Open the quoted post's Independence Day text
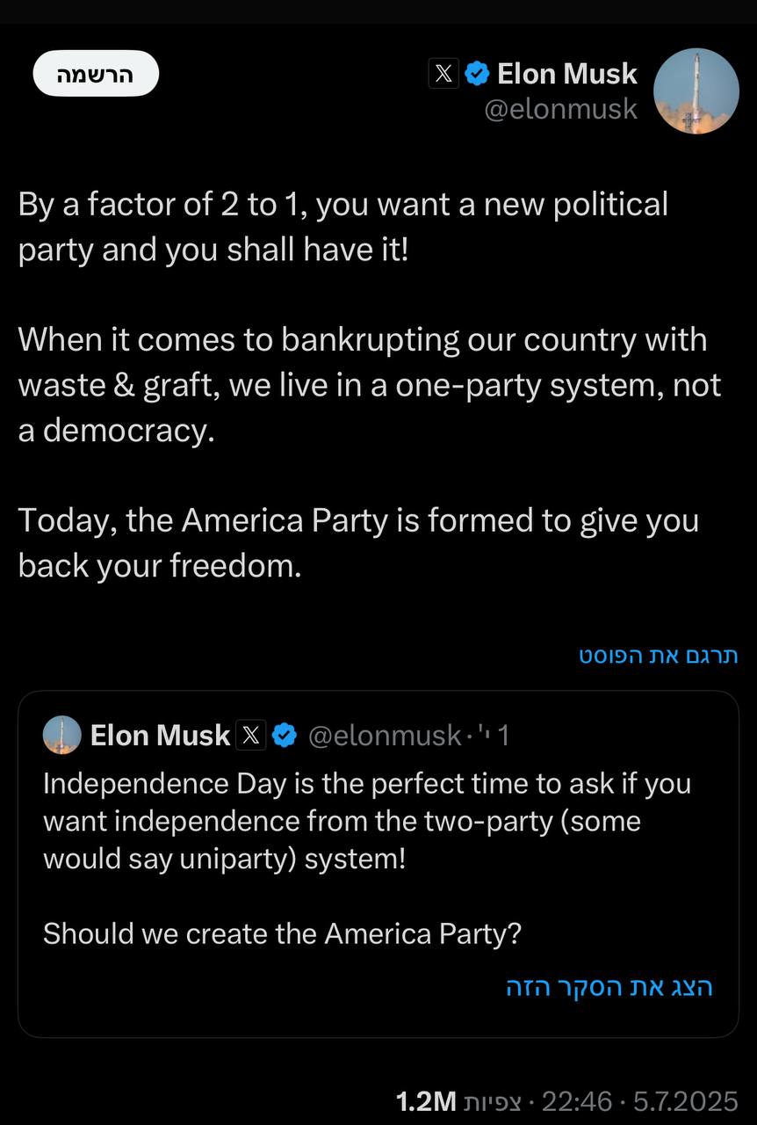757x1125 pixels. (366, 820)
